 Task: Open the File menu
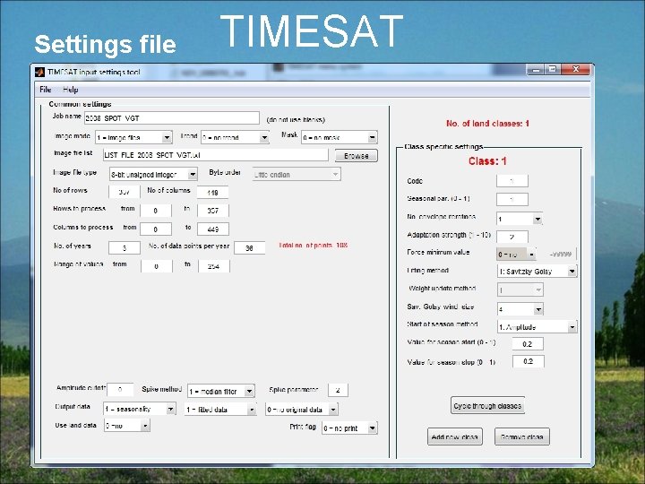[46, 90]
